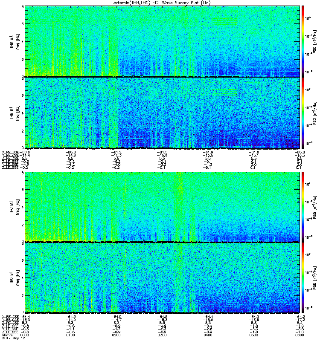The width and height of the screenshot is (320, 341).
Task: Select the 'THB B∥ freq [Hz]' axis label
Action: [x=15, y=113]
